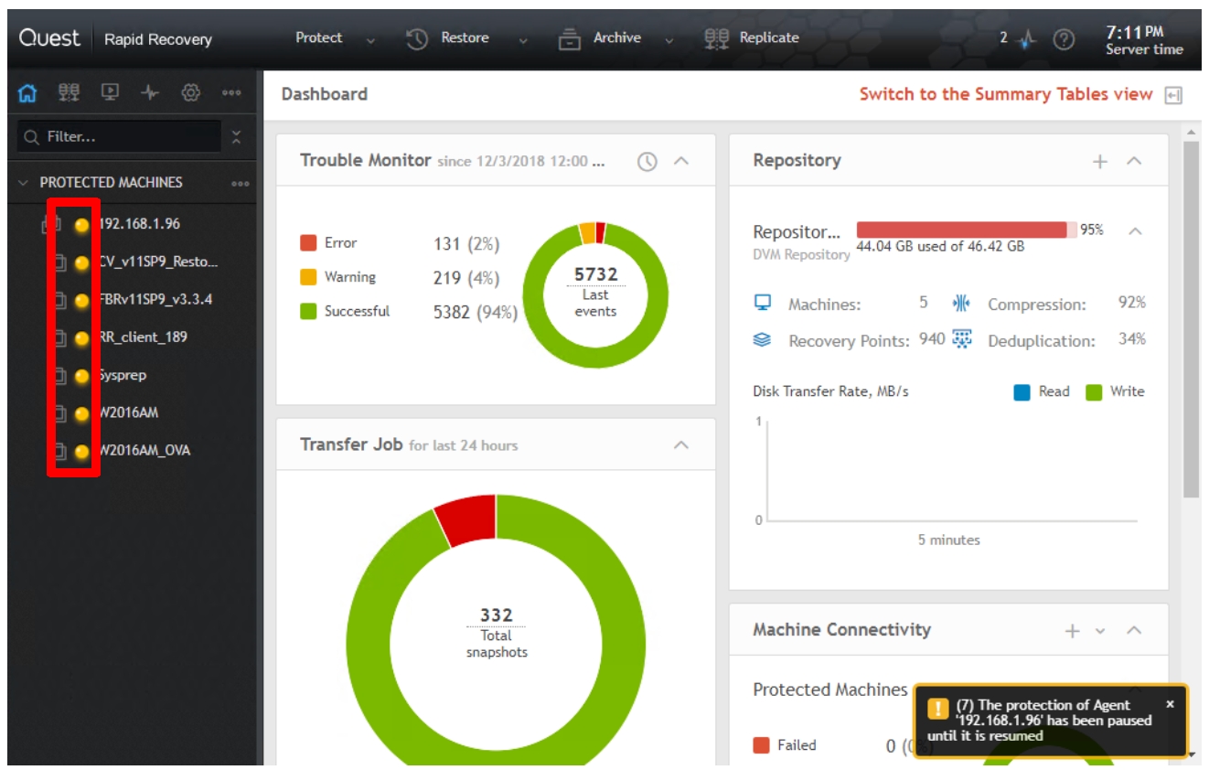
Task: Collapse the Protected Machines tree section
Action: coord(23,183)
